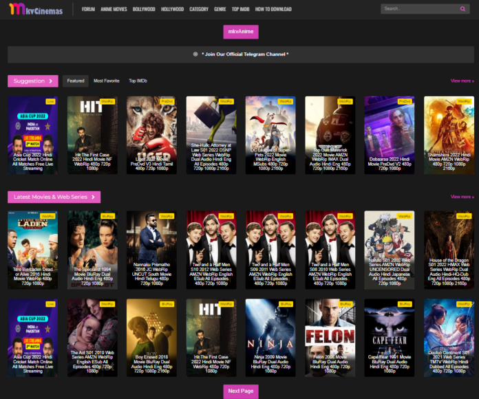The height and width of the screenshot is (399, 479).
Task: Open the DC League of Super-Pets poster
Action: (270, 136)
